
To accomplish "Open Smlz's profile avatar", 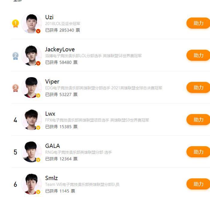I will click(x=31, y=184).
